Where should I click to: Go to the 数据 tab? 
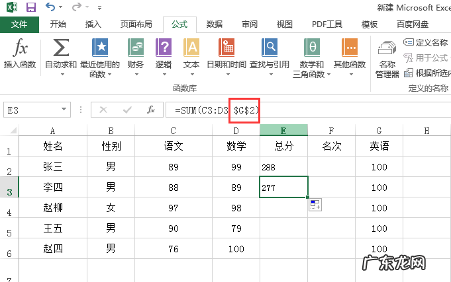[215, 24]
